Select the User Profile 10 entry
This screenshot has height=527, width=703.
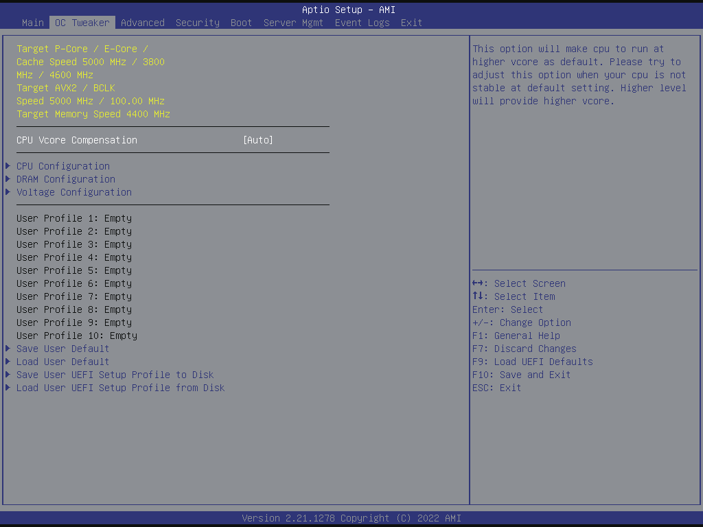tap(77, 336)
